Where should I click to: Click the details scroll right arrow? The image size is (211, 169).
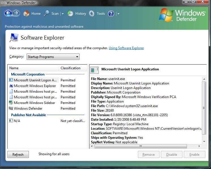coord(199,146)
